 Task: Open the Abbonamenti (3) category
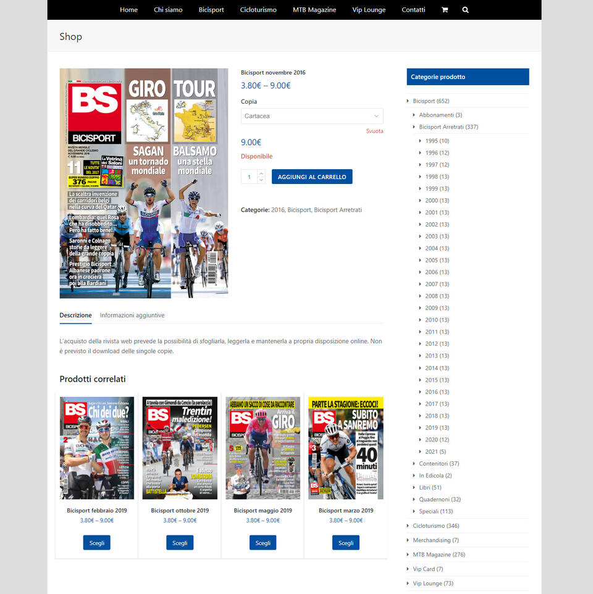pos(440,115)
